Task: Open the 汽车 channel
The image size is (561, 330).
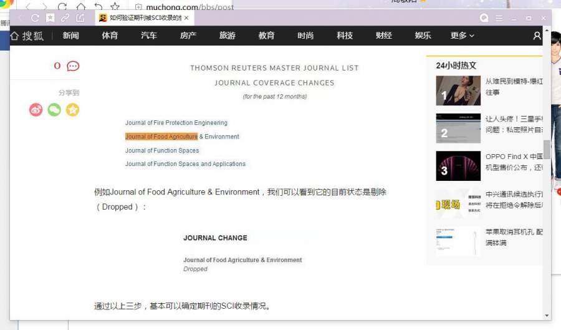Action: [149, 36]
